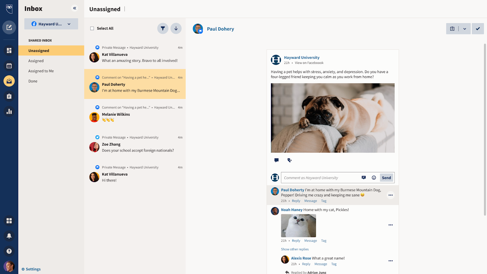Select the Analytics bar-chart icon in sidebar

pyautogui.click(x=9, y=111)
